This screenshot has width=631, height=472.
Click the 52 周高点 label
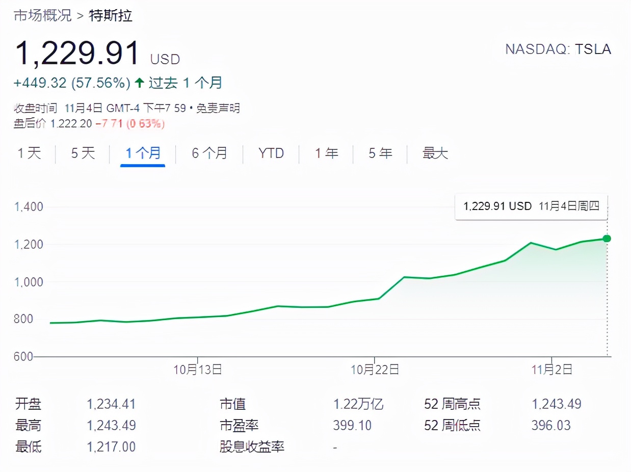(x=452, y=404)
